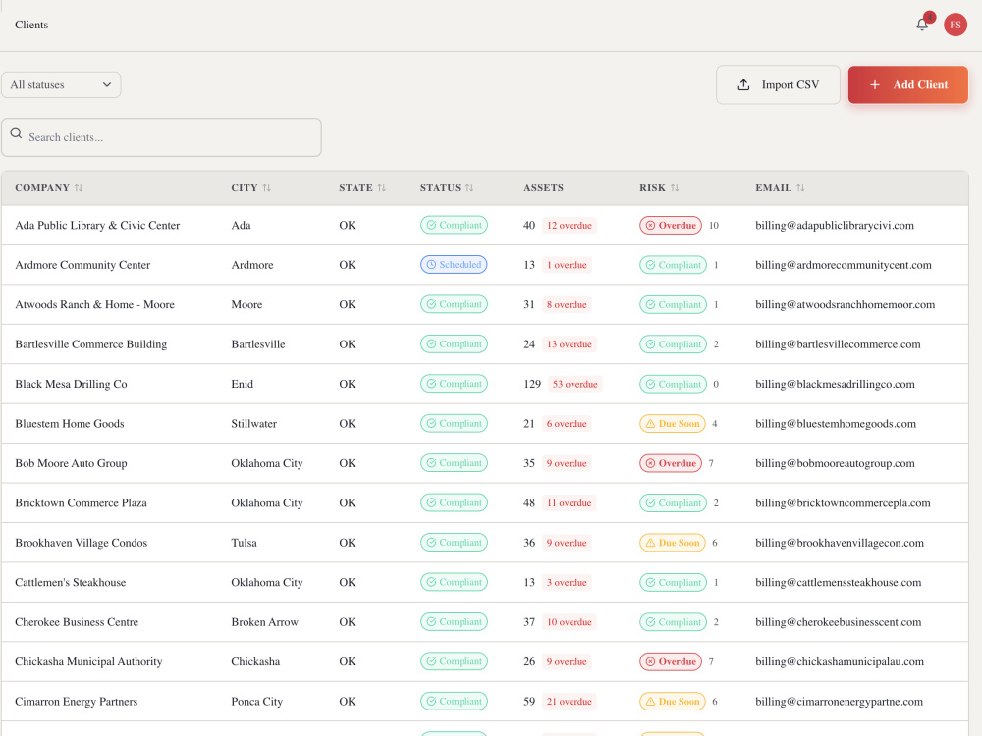The height and width of the screenshot is (736, 982).
Task: Click the 21 overdue assets tag
Action: point(570,702)
